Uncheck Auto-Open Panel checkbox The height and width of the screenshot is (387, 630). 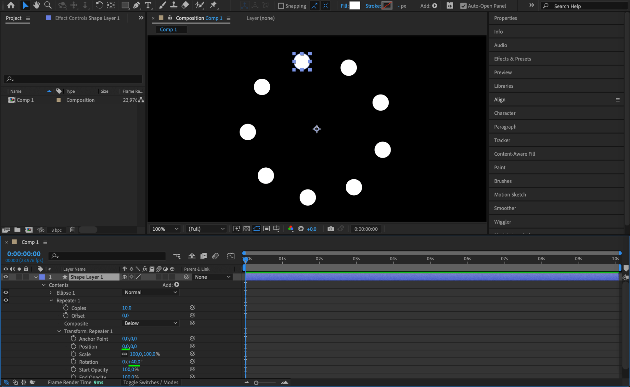pos(463,6)
